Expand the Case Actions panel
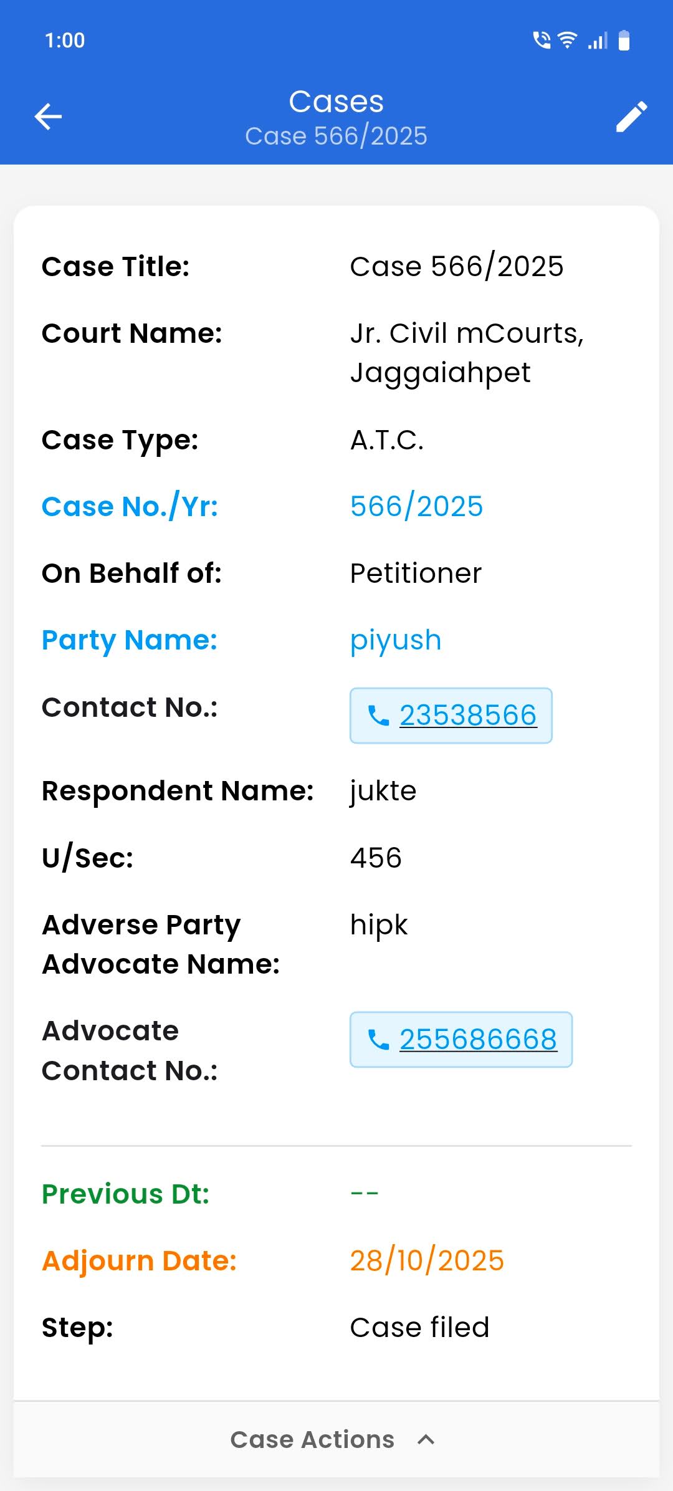 coord(336,1439)
